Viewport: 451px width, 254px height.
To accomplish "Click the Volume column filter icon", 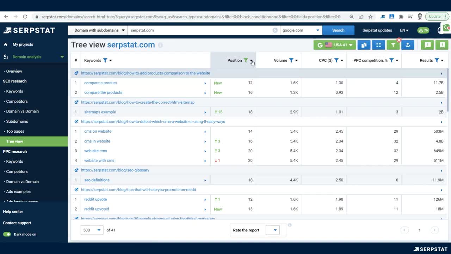I will click(291, 60).
